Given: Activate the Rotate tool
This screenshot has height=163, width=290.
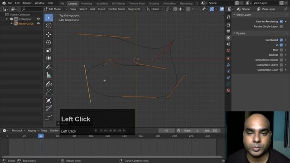Looking at the screenshot, I should 48,42.
